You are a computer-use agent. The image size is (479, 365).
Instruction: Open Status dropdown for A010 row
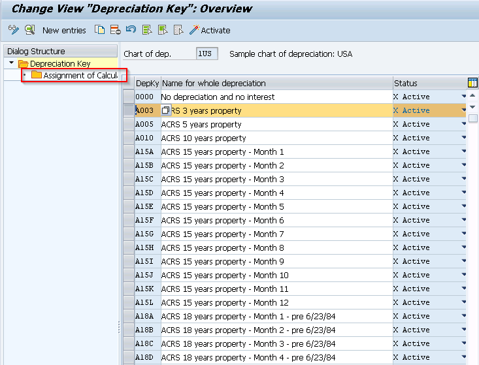click(464, 138)
